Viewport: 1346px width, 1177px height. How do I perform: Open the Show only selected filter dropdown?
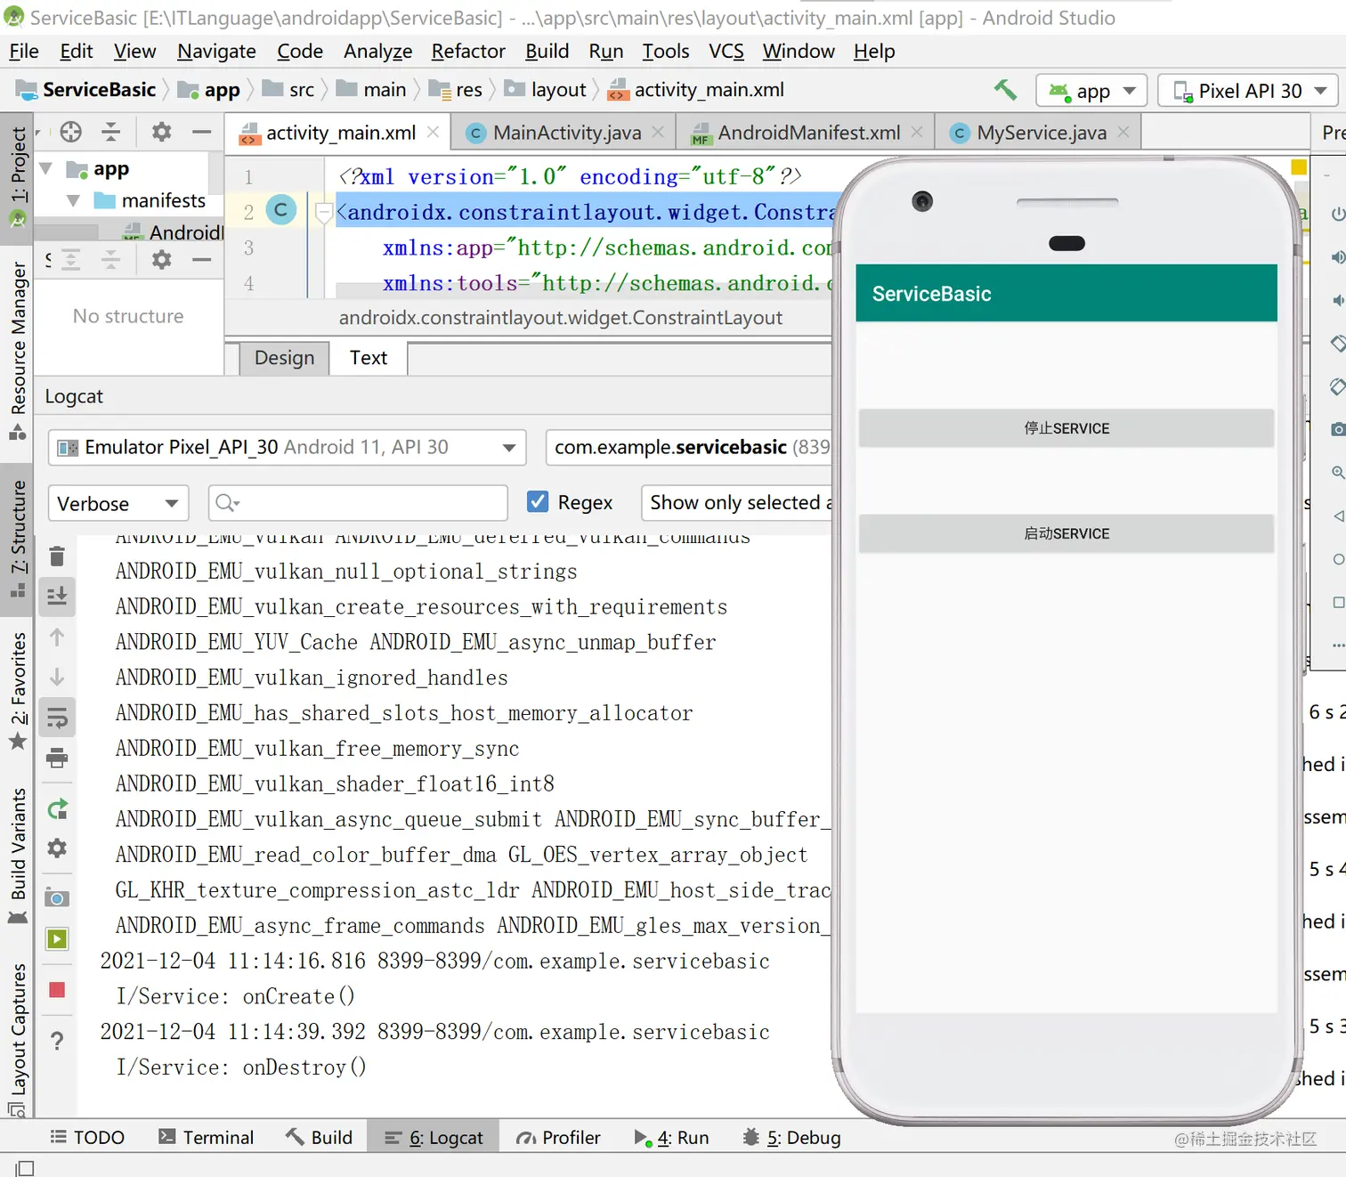click(738, 503)
